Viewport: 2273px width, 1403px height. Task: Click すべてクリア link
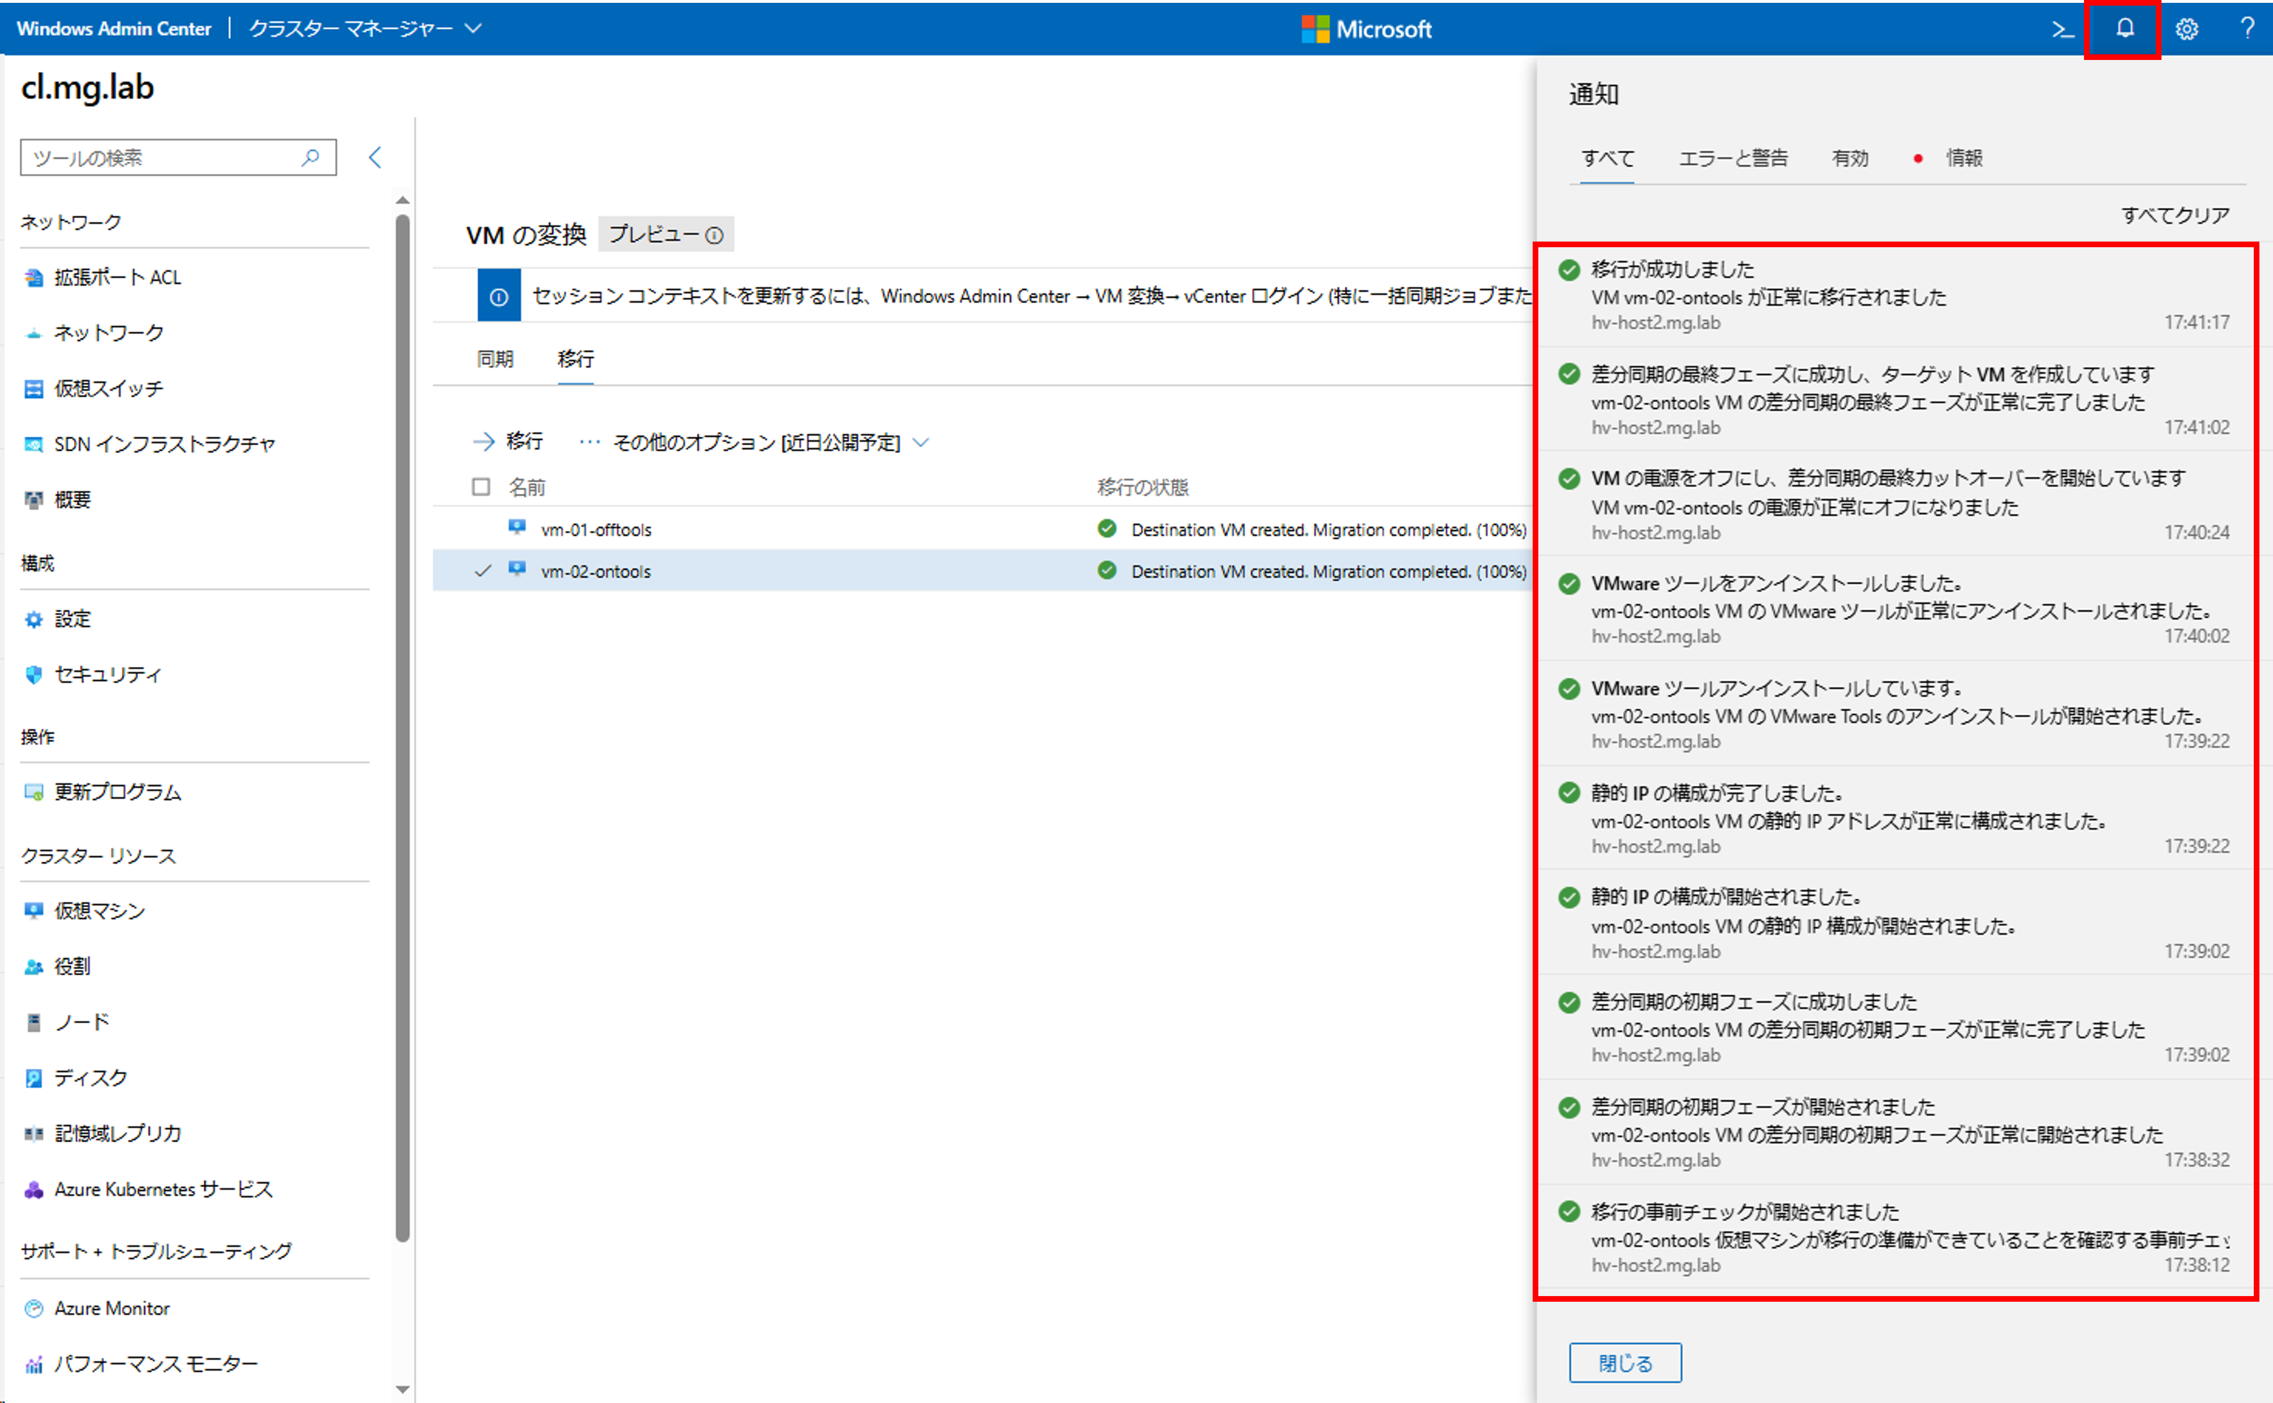click(x=2175, y=216)
